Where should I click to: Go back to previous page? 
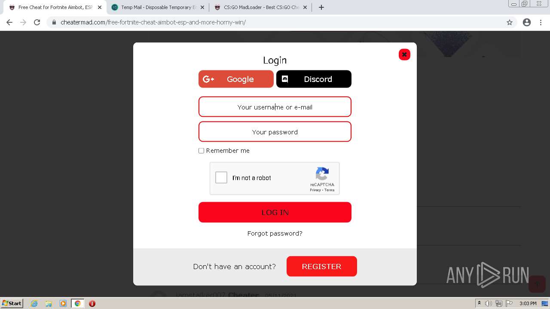click(x=9, y=22)
